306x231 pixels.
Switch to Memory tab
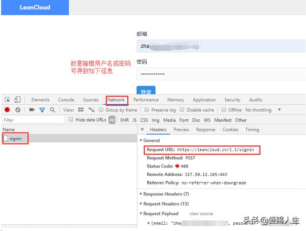[x=175, y=100]
